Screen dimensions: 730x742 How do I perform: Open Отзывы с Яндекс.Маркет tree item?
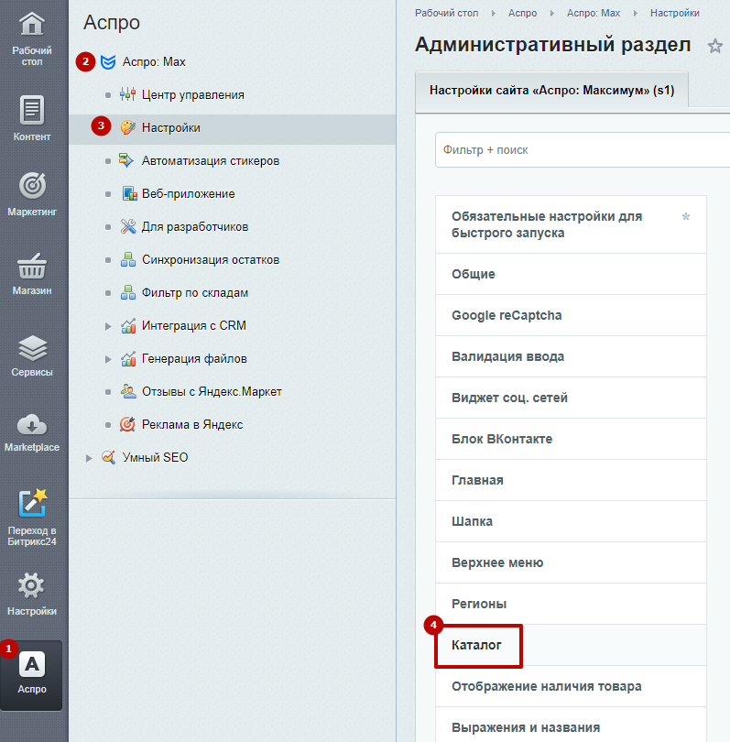(x=212, y=392)
